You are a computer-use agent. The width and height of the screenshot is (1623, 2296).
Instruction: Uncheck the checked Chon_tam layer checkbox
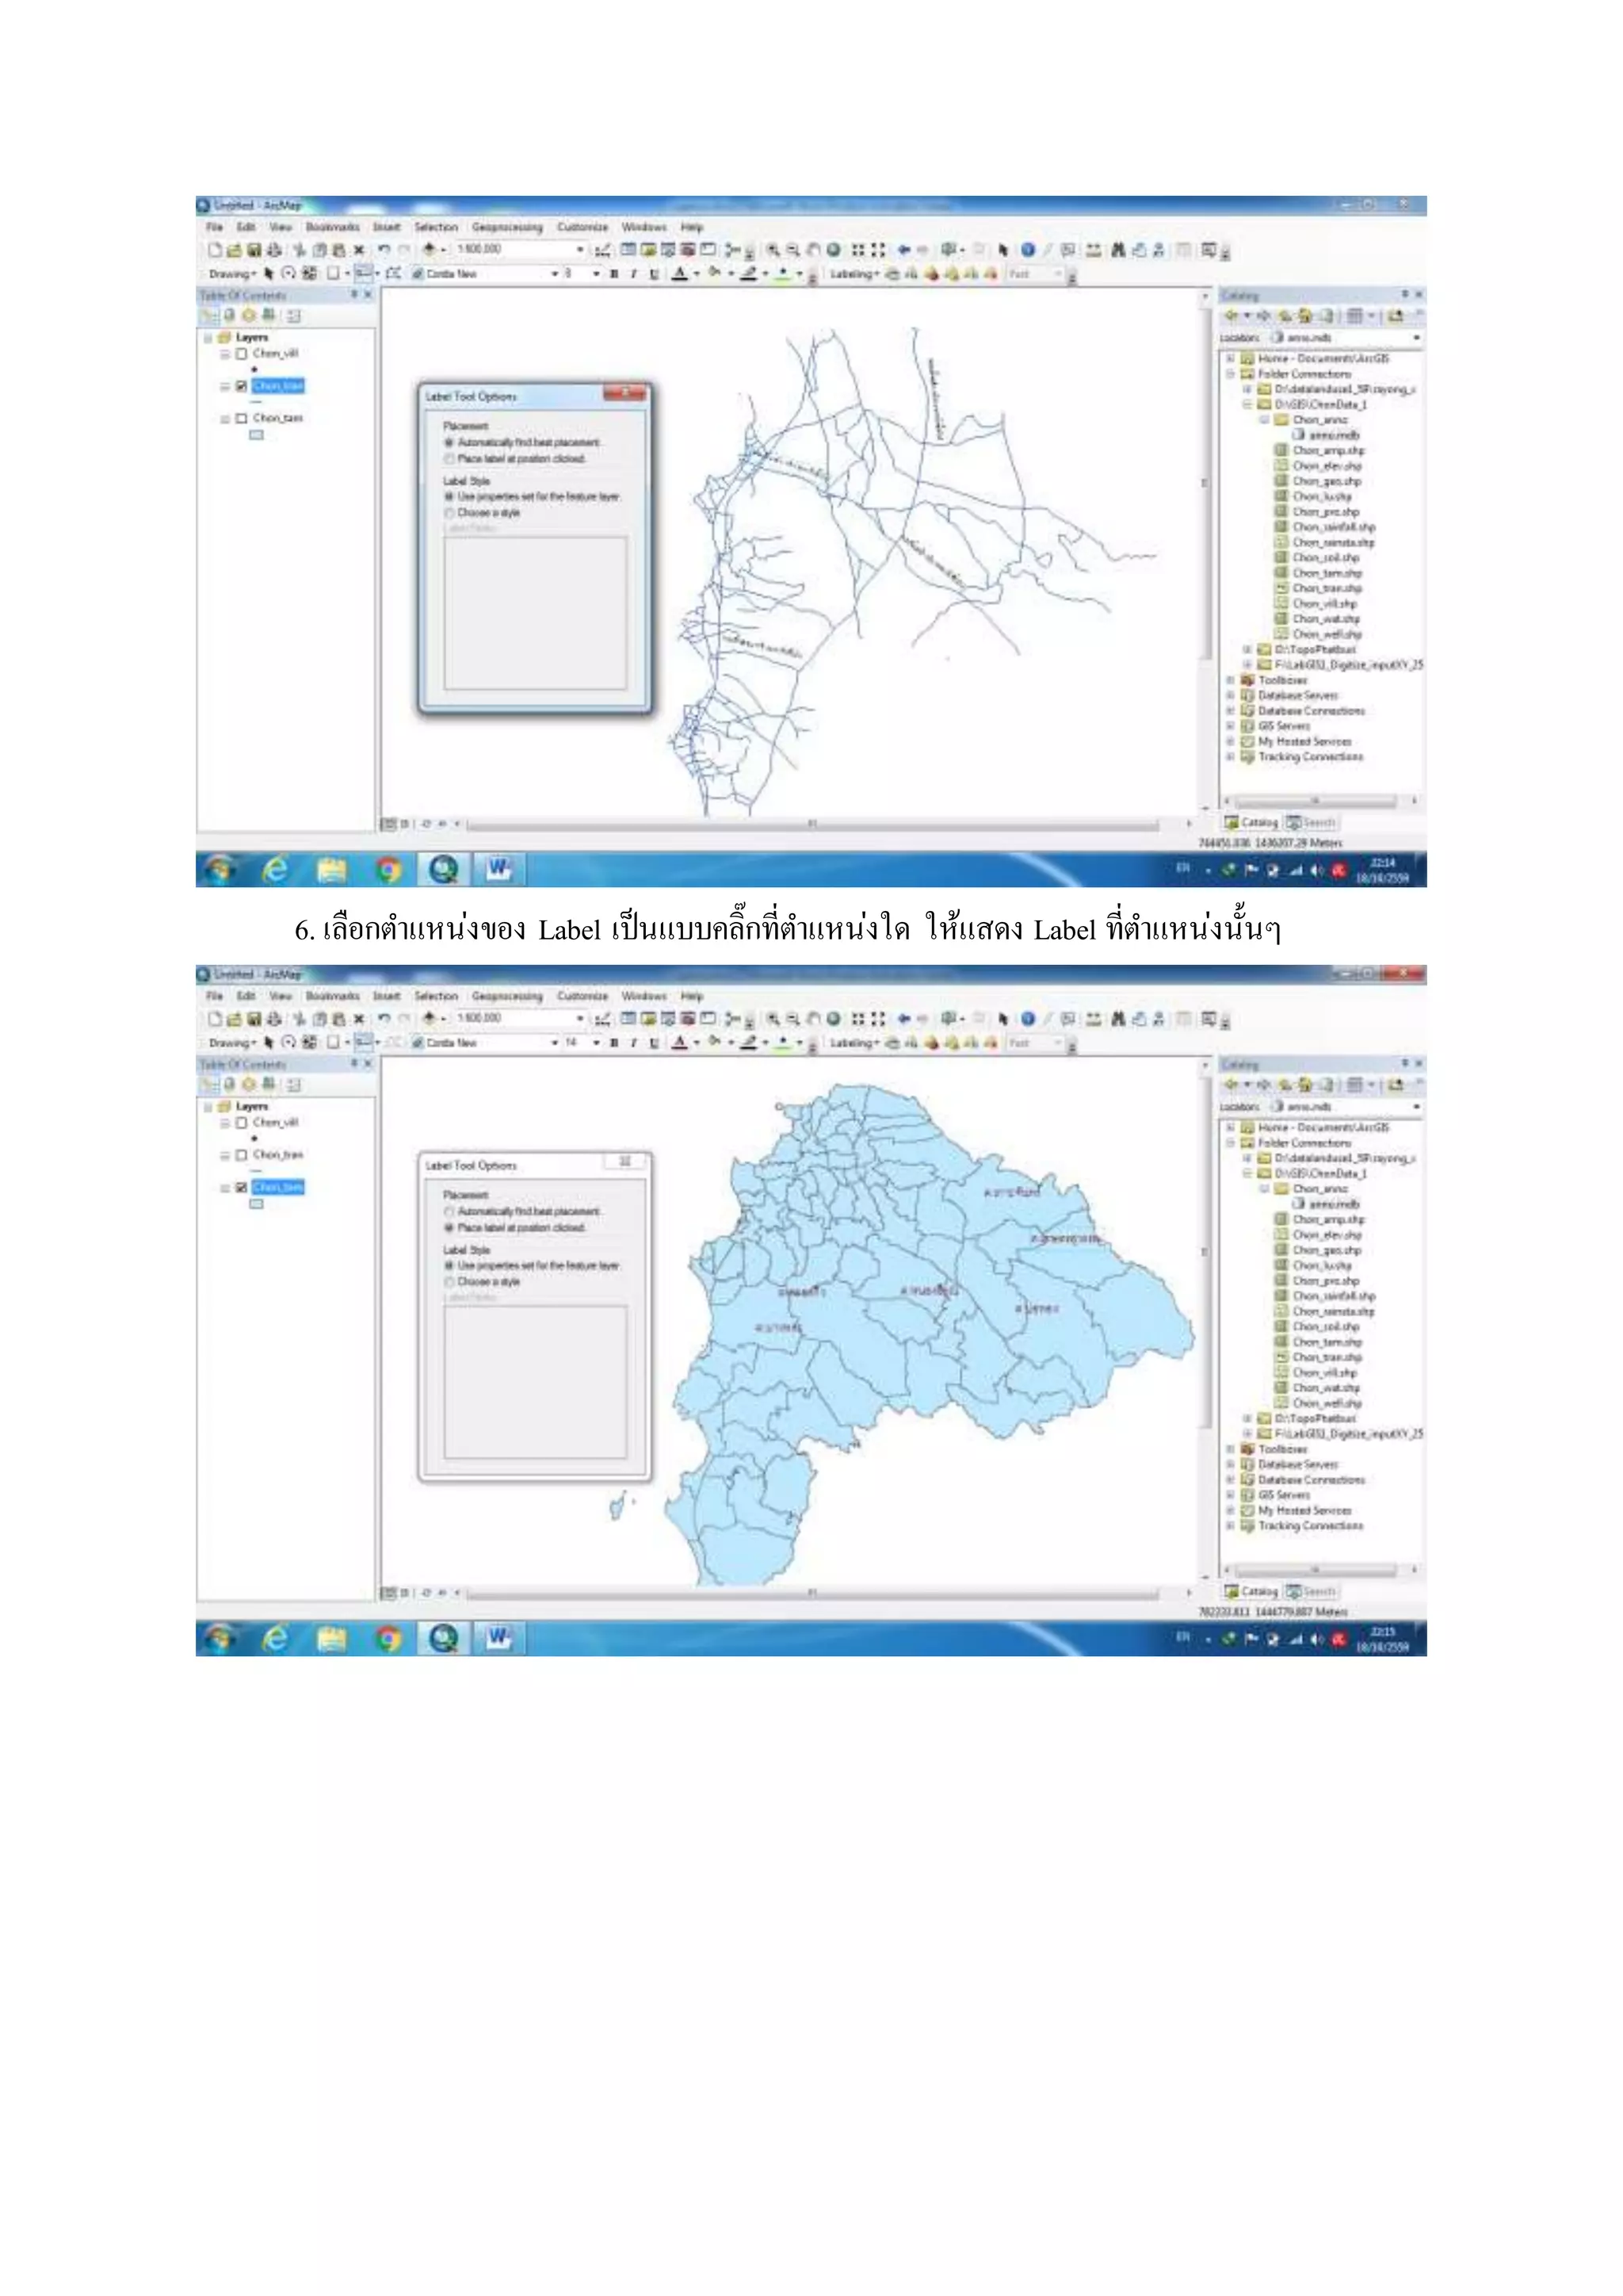coord(241,1187)
